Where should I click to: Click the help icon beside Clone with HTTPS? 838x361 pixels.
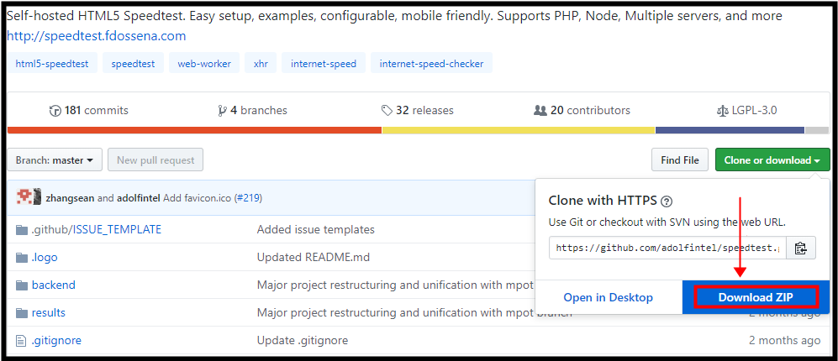(x=667, y=201)
